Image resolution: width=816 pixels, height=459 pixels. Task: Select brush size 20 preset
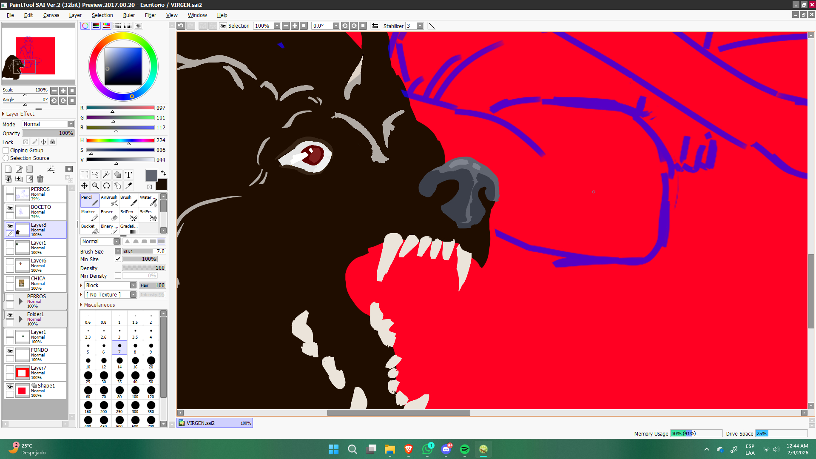[x=151, y=361]
